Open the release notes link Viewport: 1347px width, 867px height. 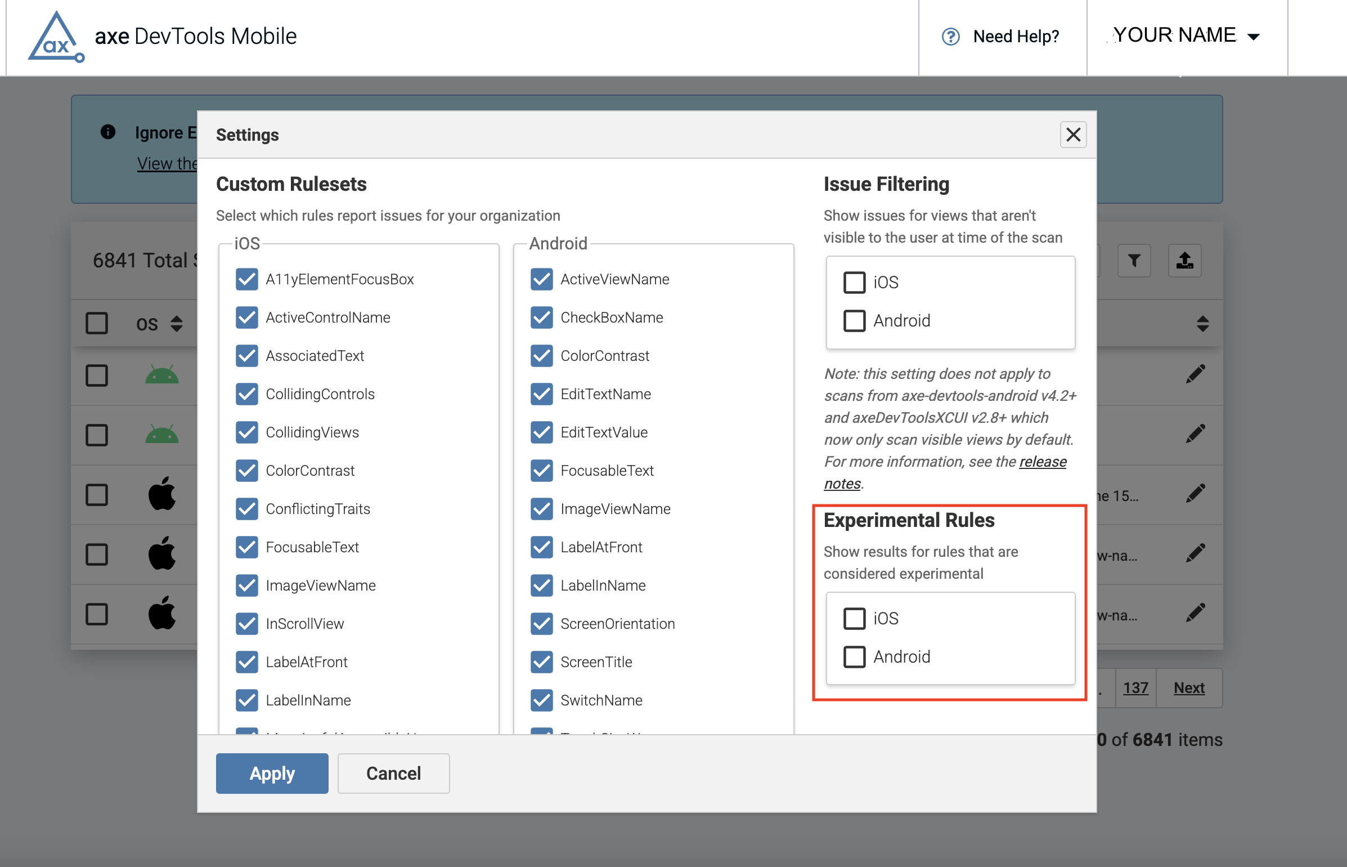[1043, 462]
